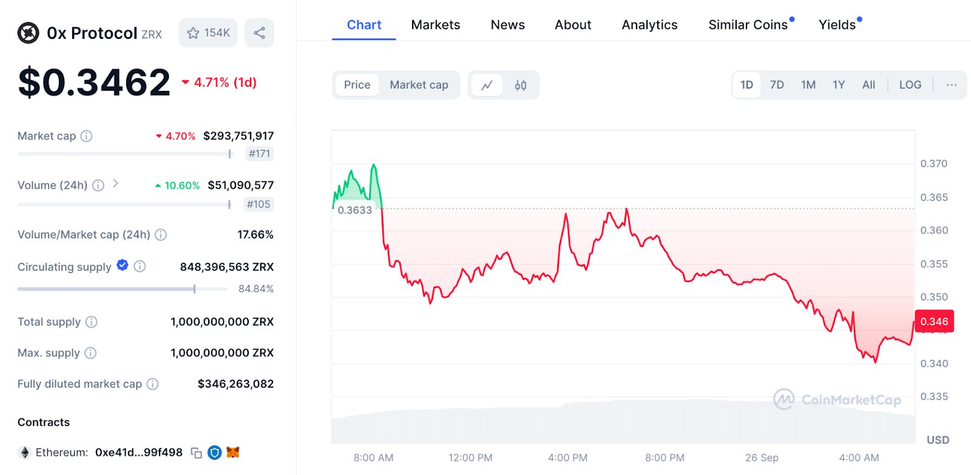Click the star watchlist icon
The width and height of the screenshot is (971, 475).
pyautogui.click(x=193, y=33)
